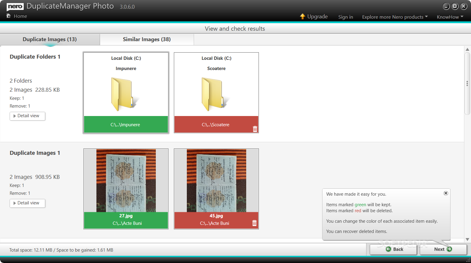Toggle green keep bar for Impunere folder
471x263 pixels.
tap(126, 124)
